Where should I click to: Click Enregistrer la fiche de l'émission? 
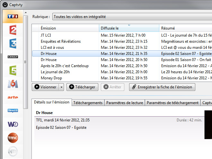162,87
